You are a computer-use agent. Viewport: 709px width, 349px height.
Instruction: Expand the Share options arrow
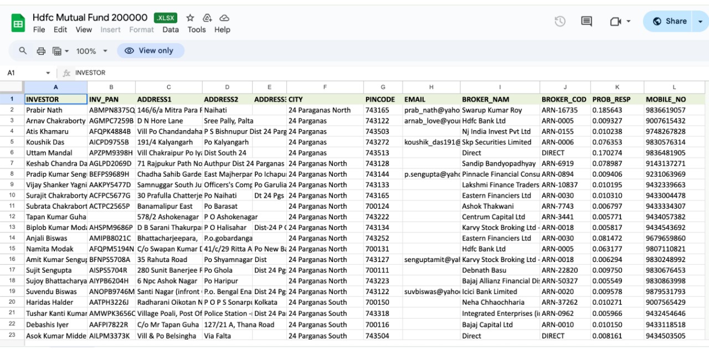(x=700, y=21)
